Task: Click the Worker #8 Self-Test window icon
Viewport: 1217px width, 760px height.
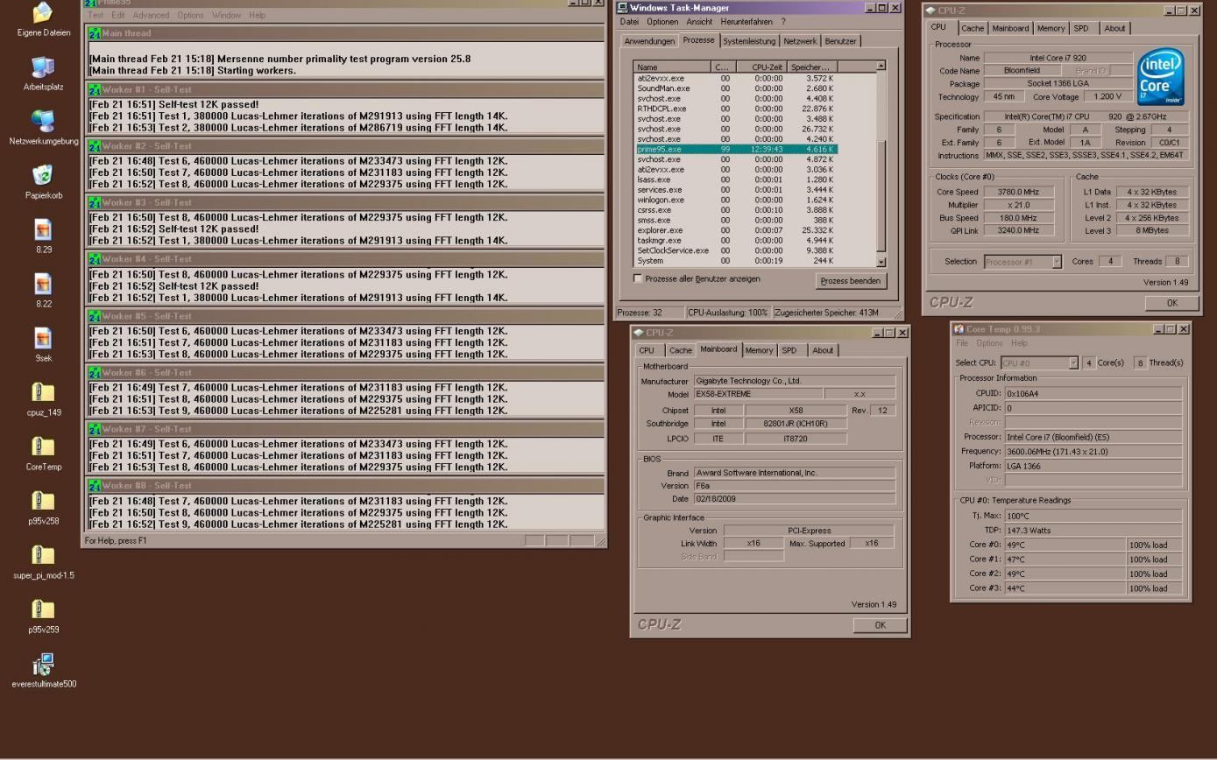Action: click(x=94, y=485)
